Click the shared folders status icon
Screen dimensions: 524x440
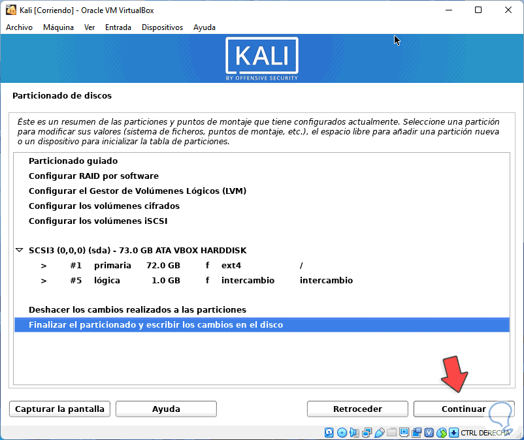tap(391, 432)
